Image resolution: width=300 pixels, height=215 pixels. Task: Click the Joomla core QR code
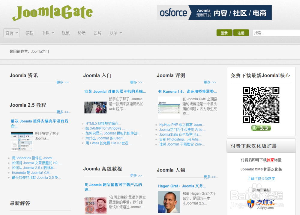click(x=261, y=105)
